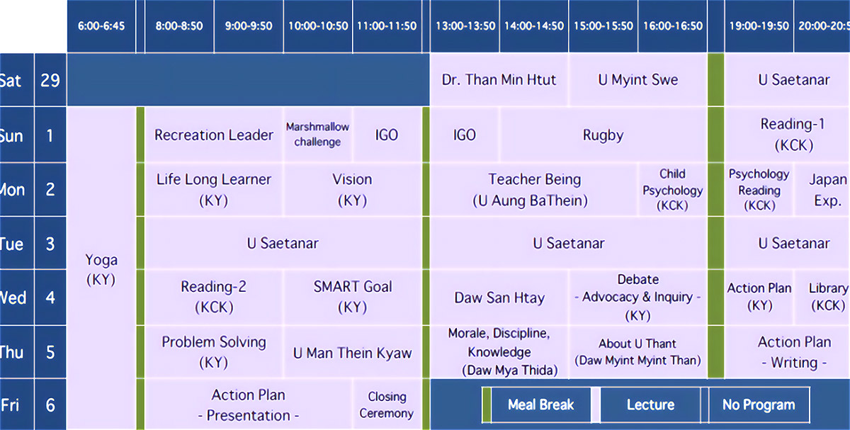Click the No Program legend label

(758, 405)
